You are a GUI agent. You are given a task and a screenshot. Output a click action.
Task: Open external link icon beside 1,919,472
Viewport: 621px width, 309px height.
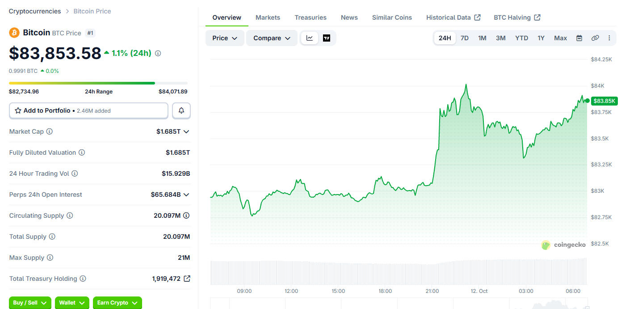point(187,279)
